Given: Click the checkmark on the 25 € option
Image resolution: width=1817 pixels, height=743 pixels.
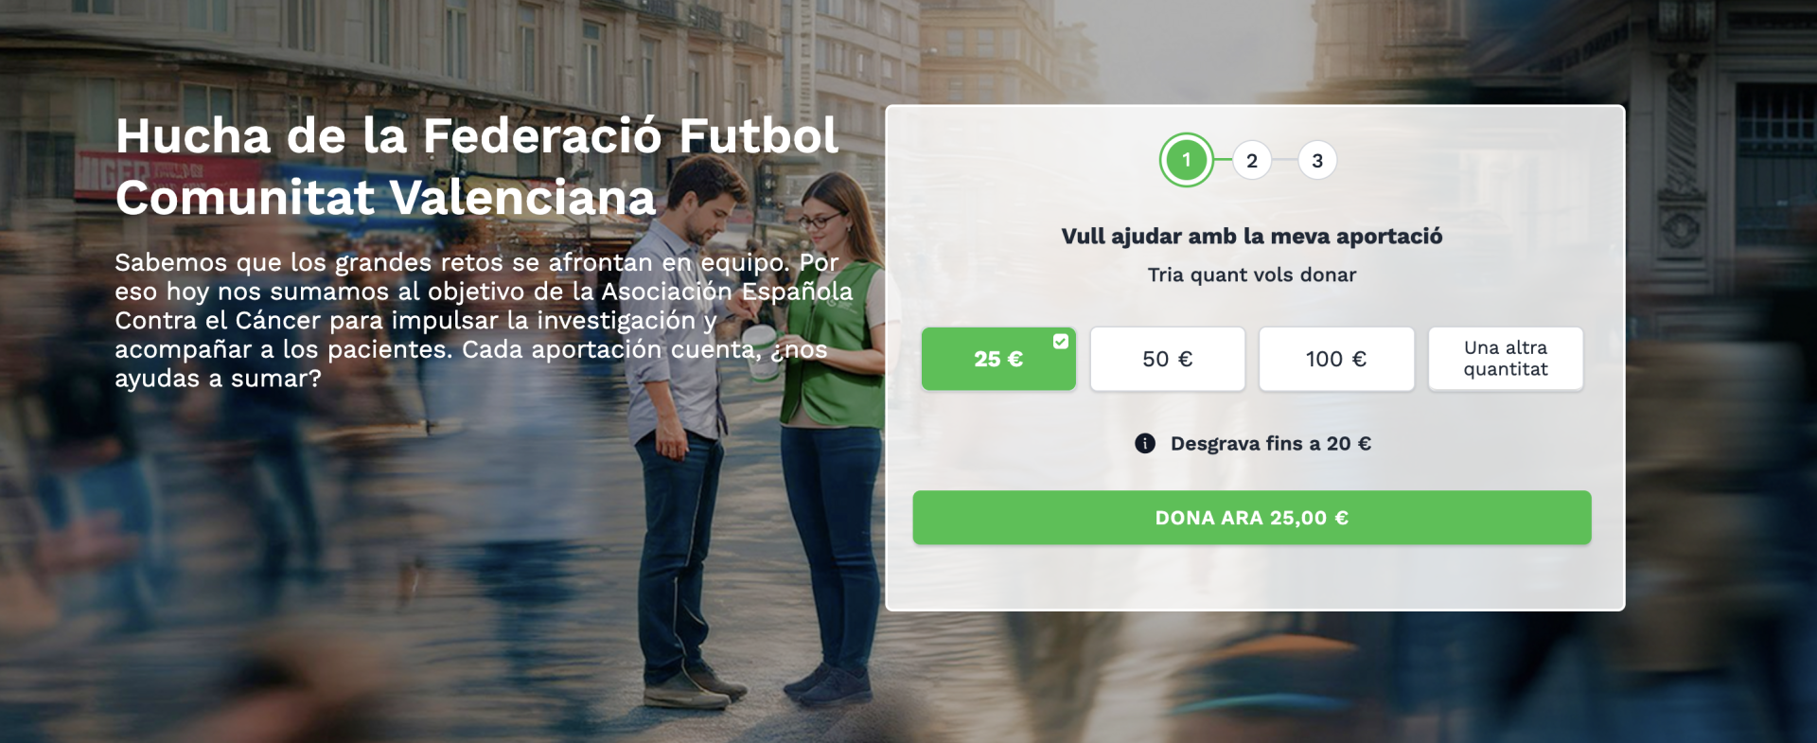Looking at the screenshot, I should coord(1061,342).
